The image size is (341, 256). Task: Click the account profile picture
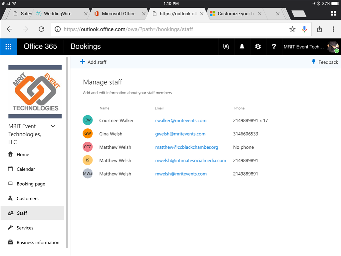pyautogui.click(x=333, y=47)
